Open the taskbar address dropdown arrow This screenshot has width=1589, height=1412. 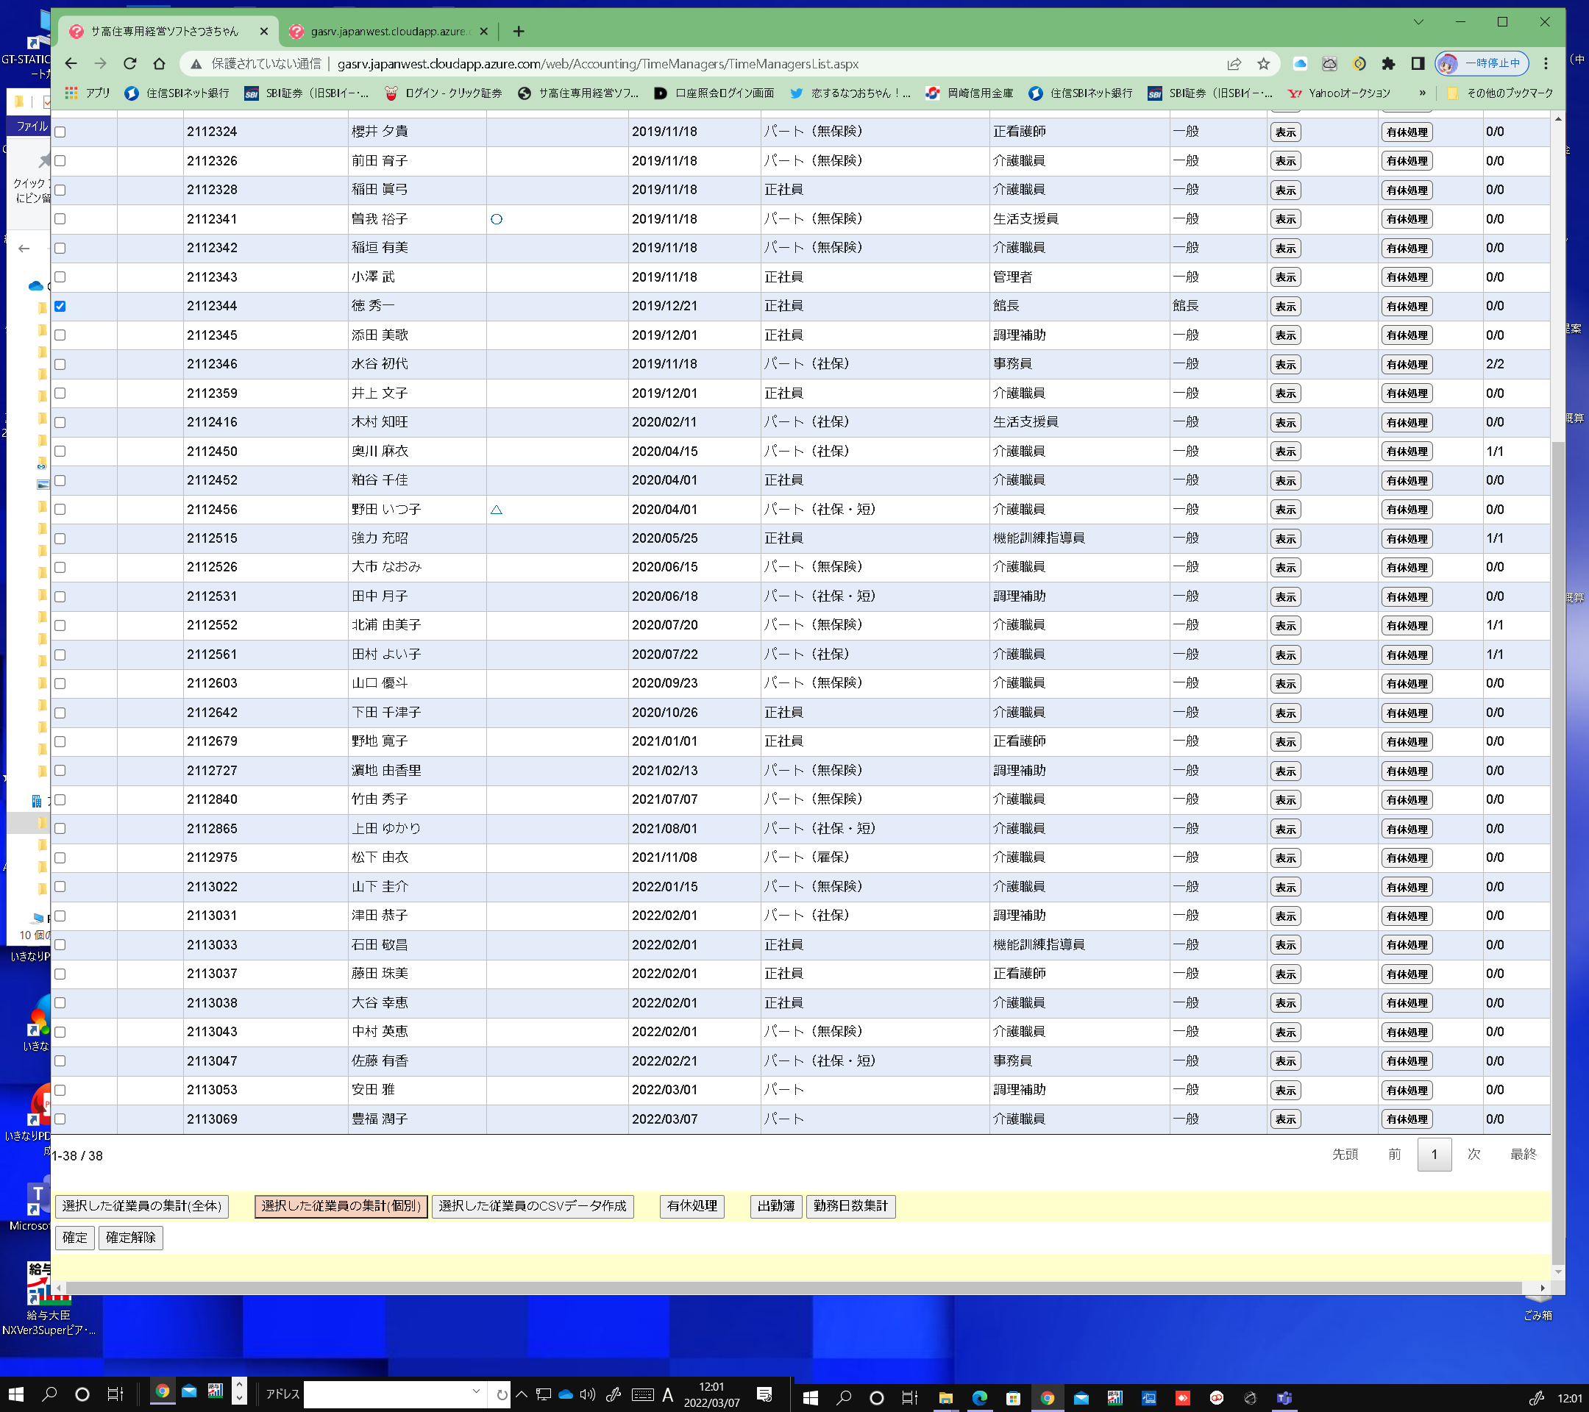(476, 1391)
